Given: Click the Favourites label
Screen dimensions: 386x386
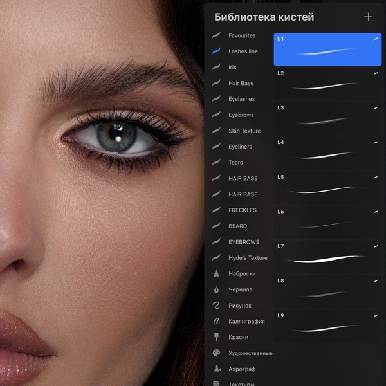Looking at the screenshot, I should (x=242, y=35).
